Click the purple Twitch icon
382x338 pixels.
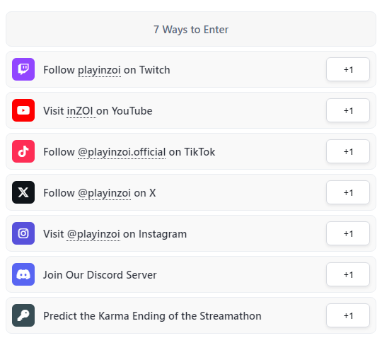click(x=23, y=69)
